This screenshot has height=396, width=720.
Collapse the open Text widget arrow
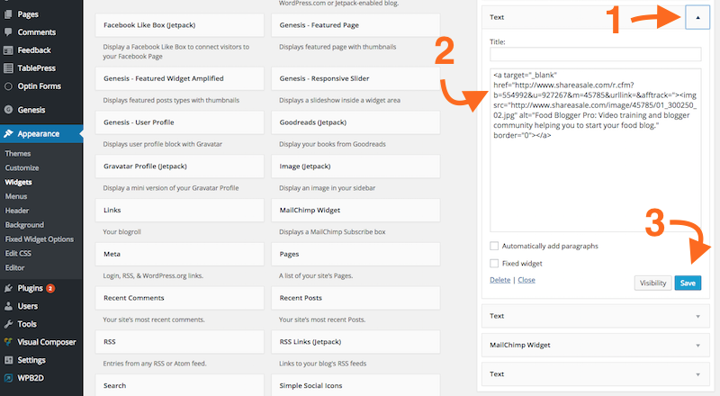697,17
